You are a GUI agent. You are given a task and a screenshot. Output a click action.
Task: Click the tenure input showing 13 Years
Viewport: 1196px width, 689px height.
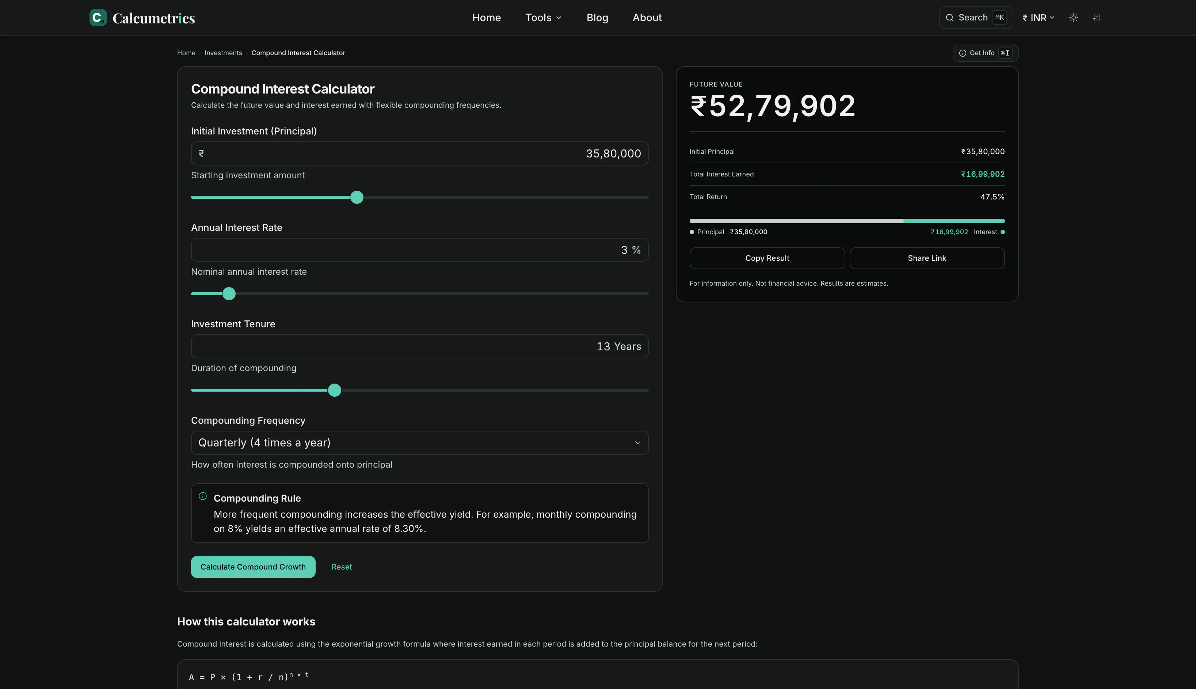pos(420,346)
